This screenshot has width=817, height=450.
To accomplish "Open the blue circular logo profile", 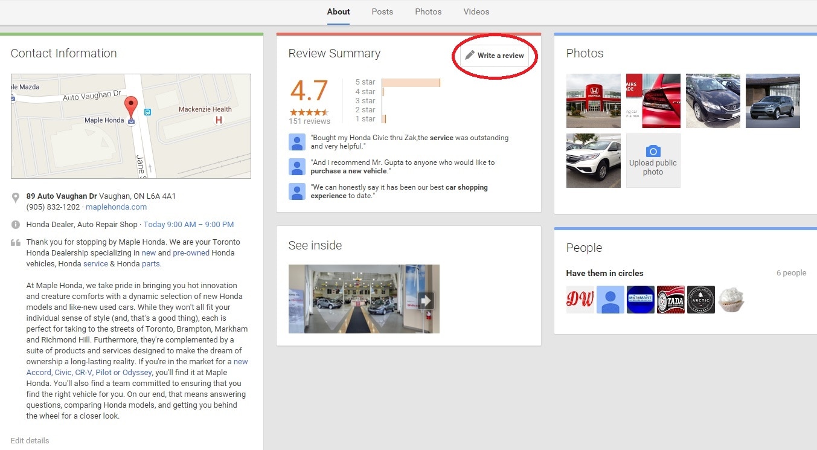I will click(x=641, y=300).
